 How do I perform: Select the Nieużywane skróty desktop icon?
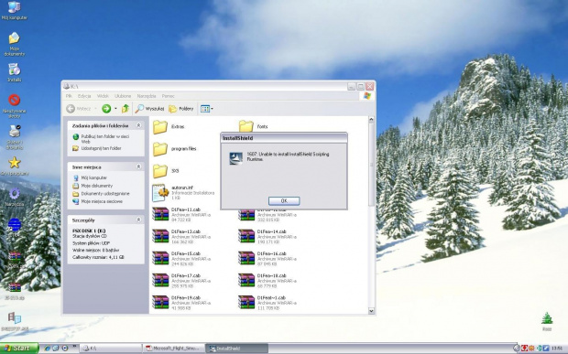coord(14,106)
